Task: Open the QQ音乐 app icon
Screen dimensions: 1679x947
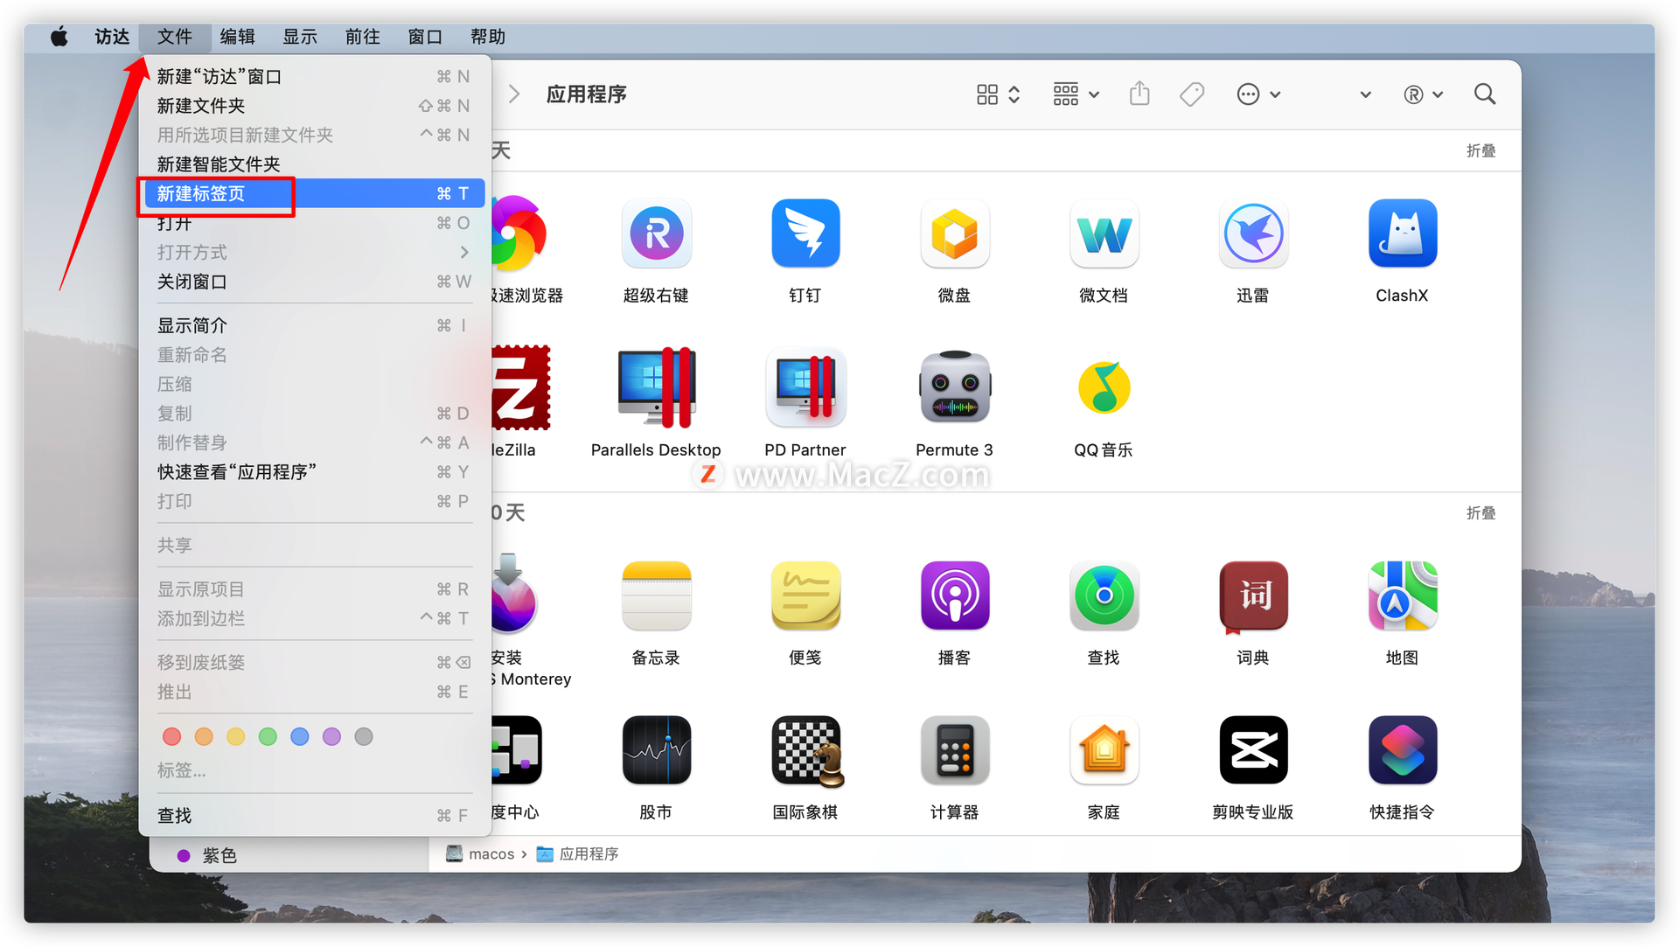Action: tap(1104, 387)
